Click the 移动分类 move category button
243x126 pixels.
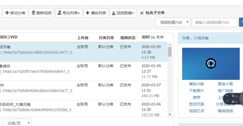tap(15, 13)
